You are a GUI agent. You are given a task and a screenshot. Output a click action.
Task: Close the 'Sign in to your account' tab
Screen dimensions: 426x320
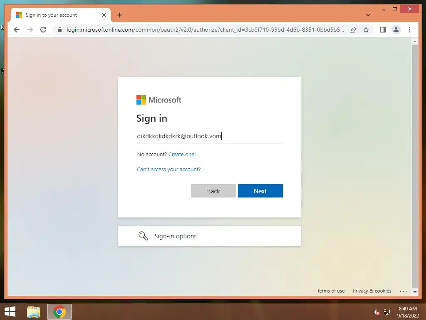click(104, 15)
